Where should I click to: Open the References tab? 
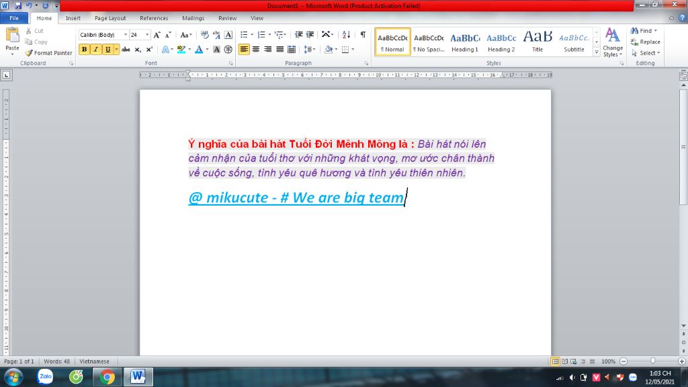[x=154, y=18]
